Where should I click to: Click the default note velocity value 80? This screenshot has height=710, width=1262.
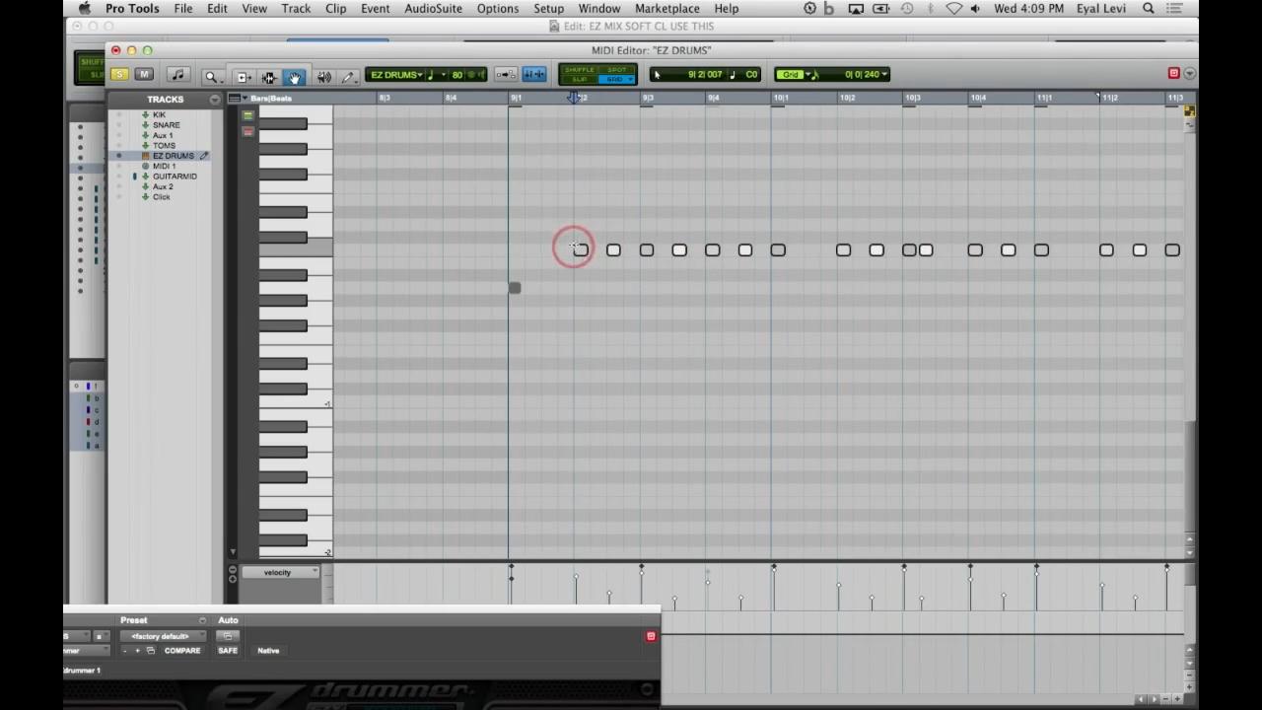[457, 75]
